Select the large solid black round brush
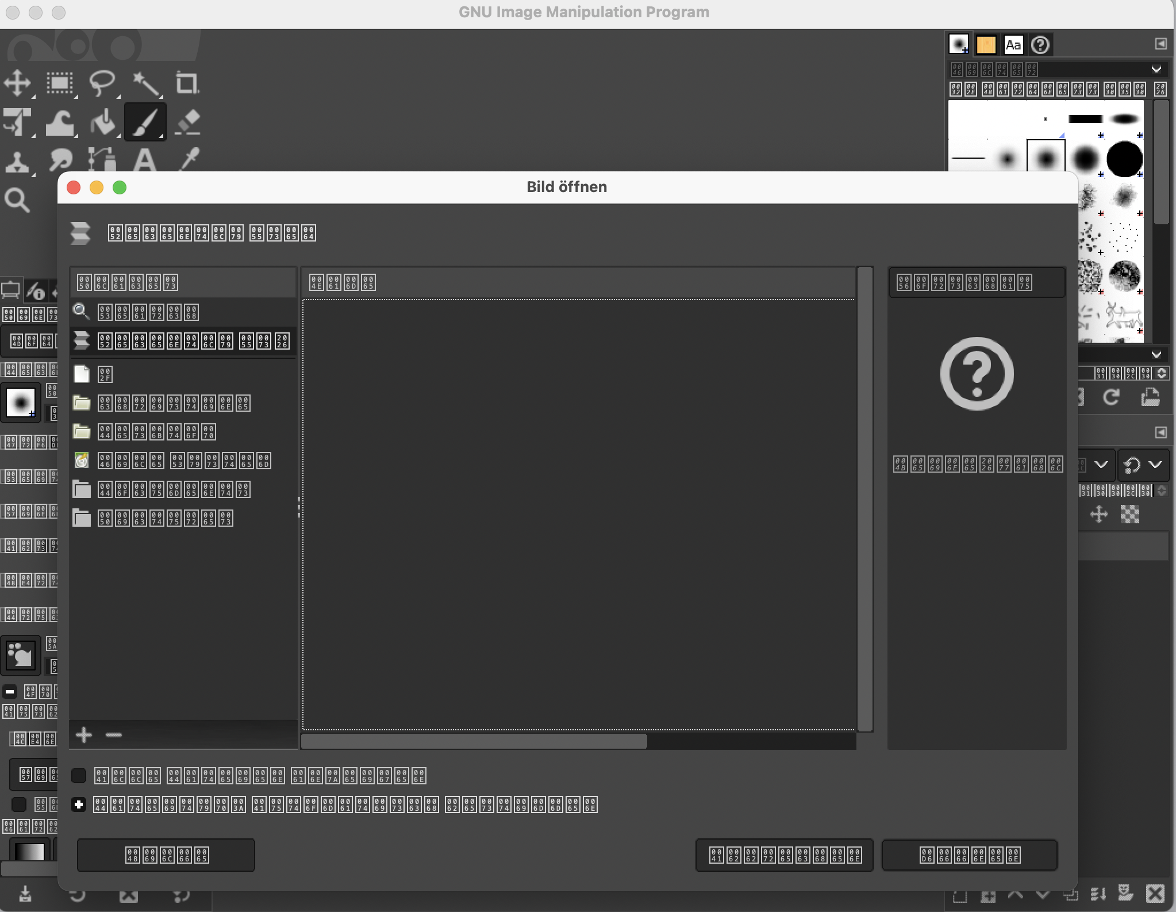 coord(1124,159)
